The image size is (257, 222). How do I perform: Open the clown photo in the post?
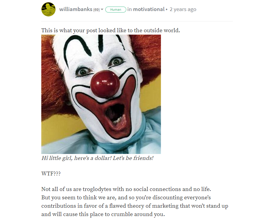coord(101,94)
